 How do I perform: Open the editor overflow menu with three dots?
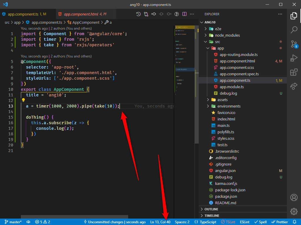(x=192, y=14)
